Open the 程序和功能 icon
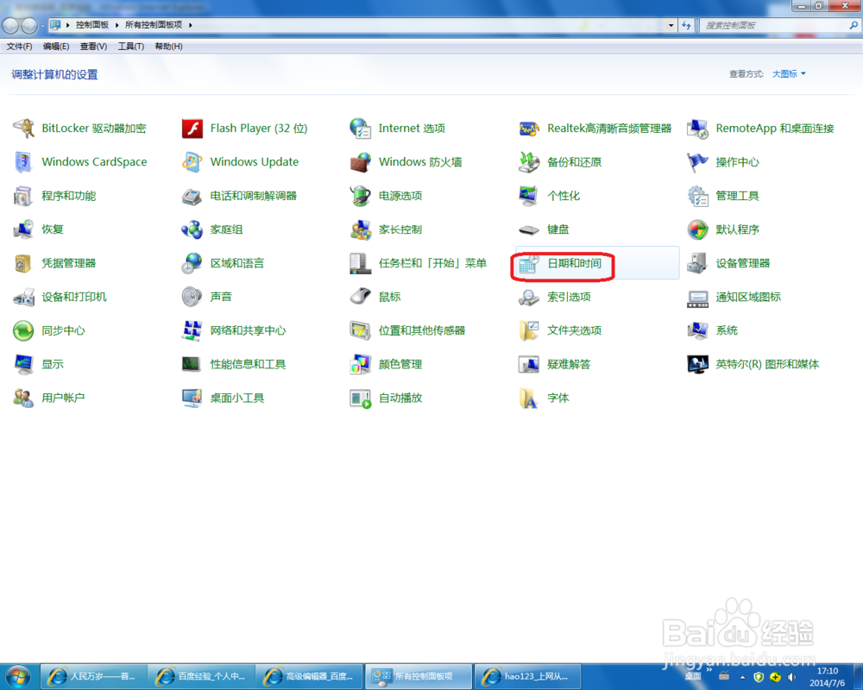The image size is (863, 690). coord(23,196)
